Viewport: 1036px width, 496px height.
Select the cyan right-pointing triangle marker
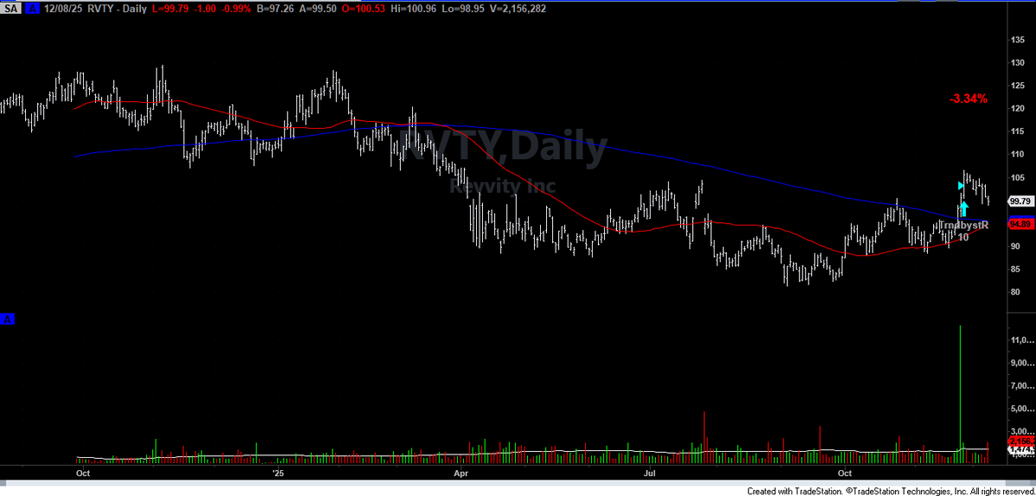pyautogui.click(x=962, y=187)
